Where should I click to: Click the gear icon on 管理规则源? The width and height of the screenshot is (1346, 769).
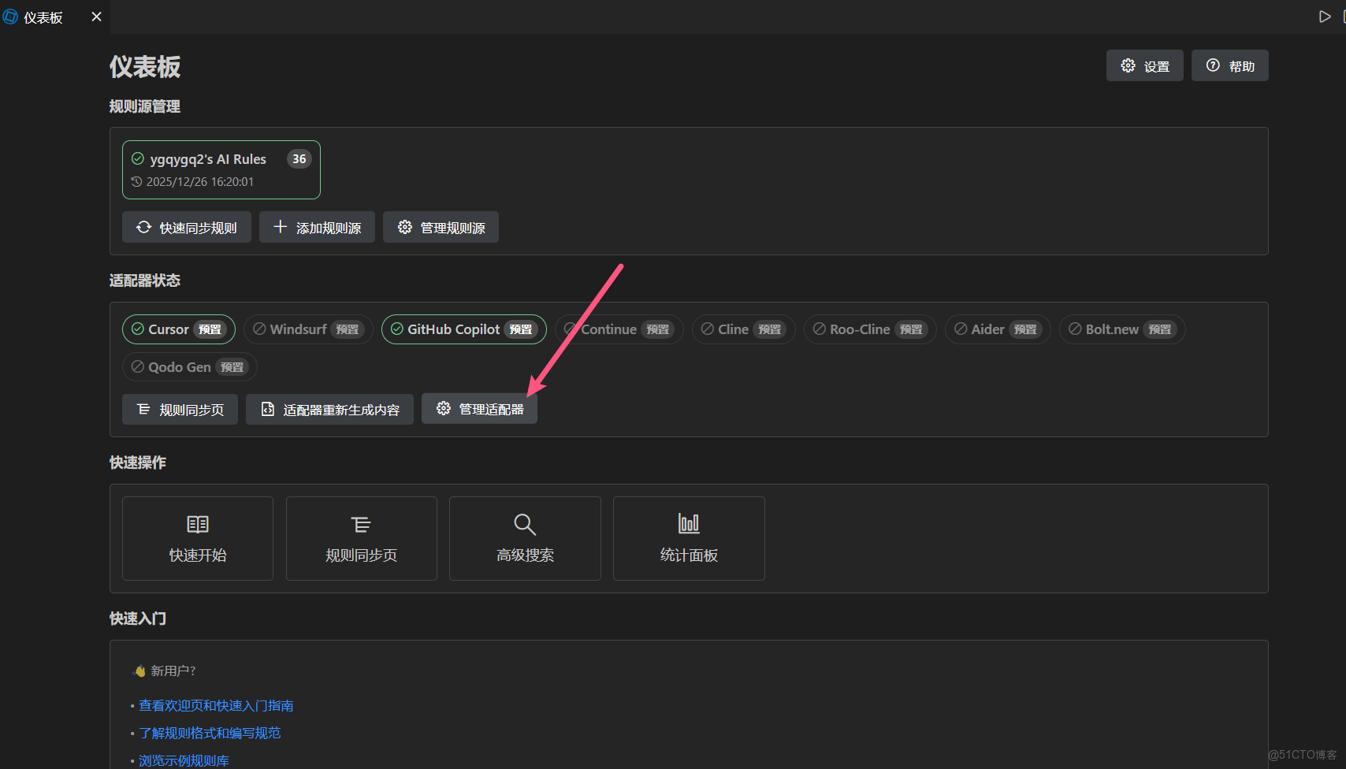point(405,227)
